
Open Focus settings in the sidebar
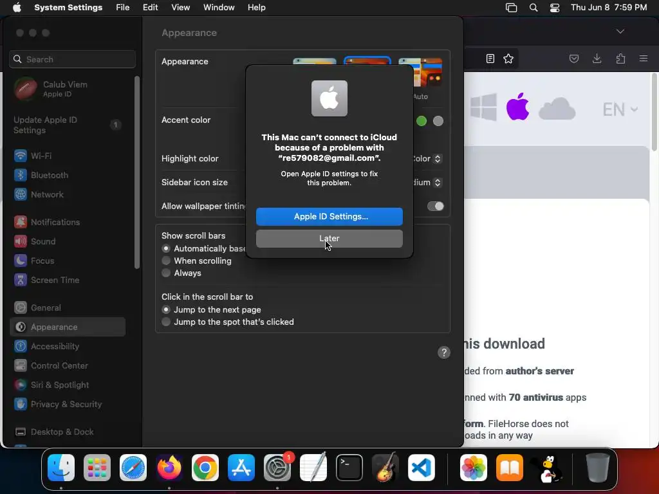[67, 261]
